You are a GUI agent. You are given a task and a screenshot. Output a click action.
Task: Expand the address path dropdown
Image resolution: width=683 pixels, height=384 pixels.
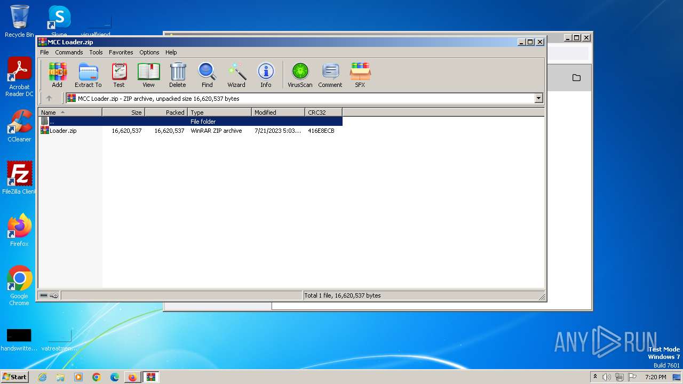[x=538, y=98]
